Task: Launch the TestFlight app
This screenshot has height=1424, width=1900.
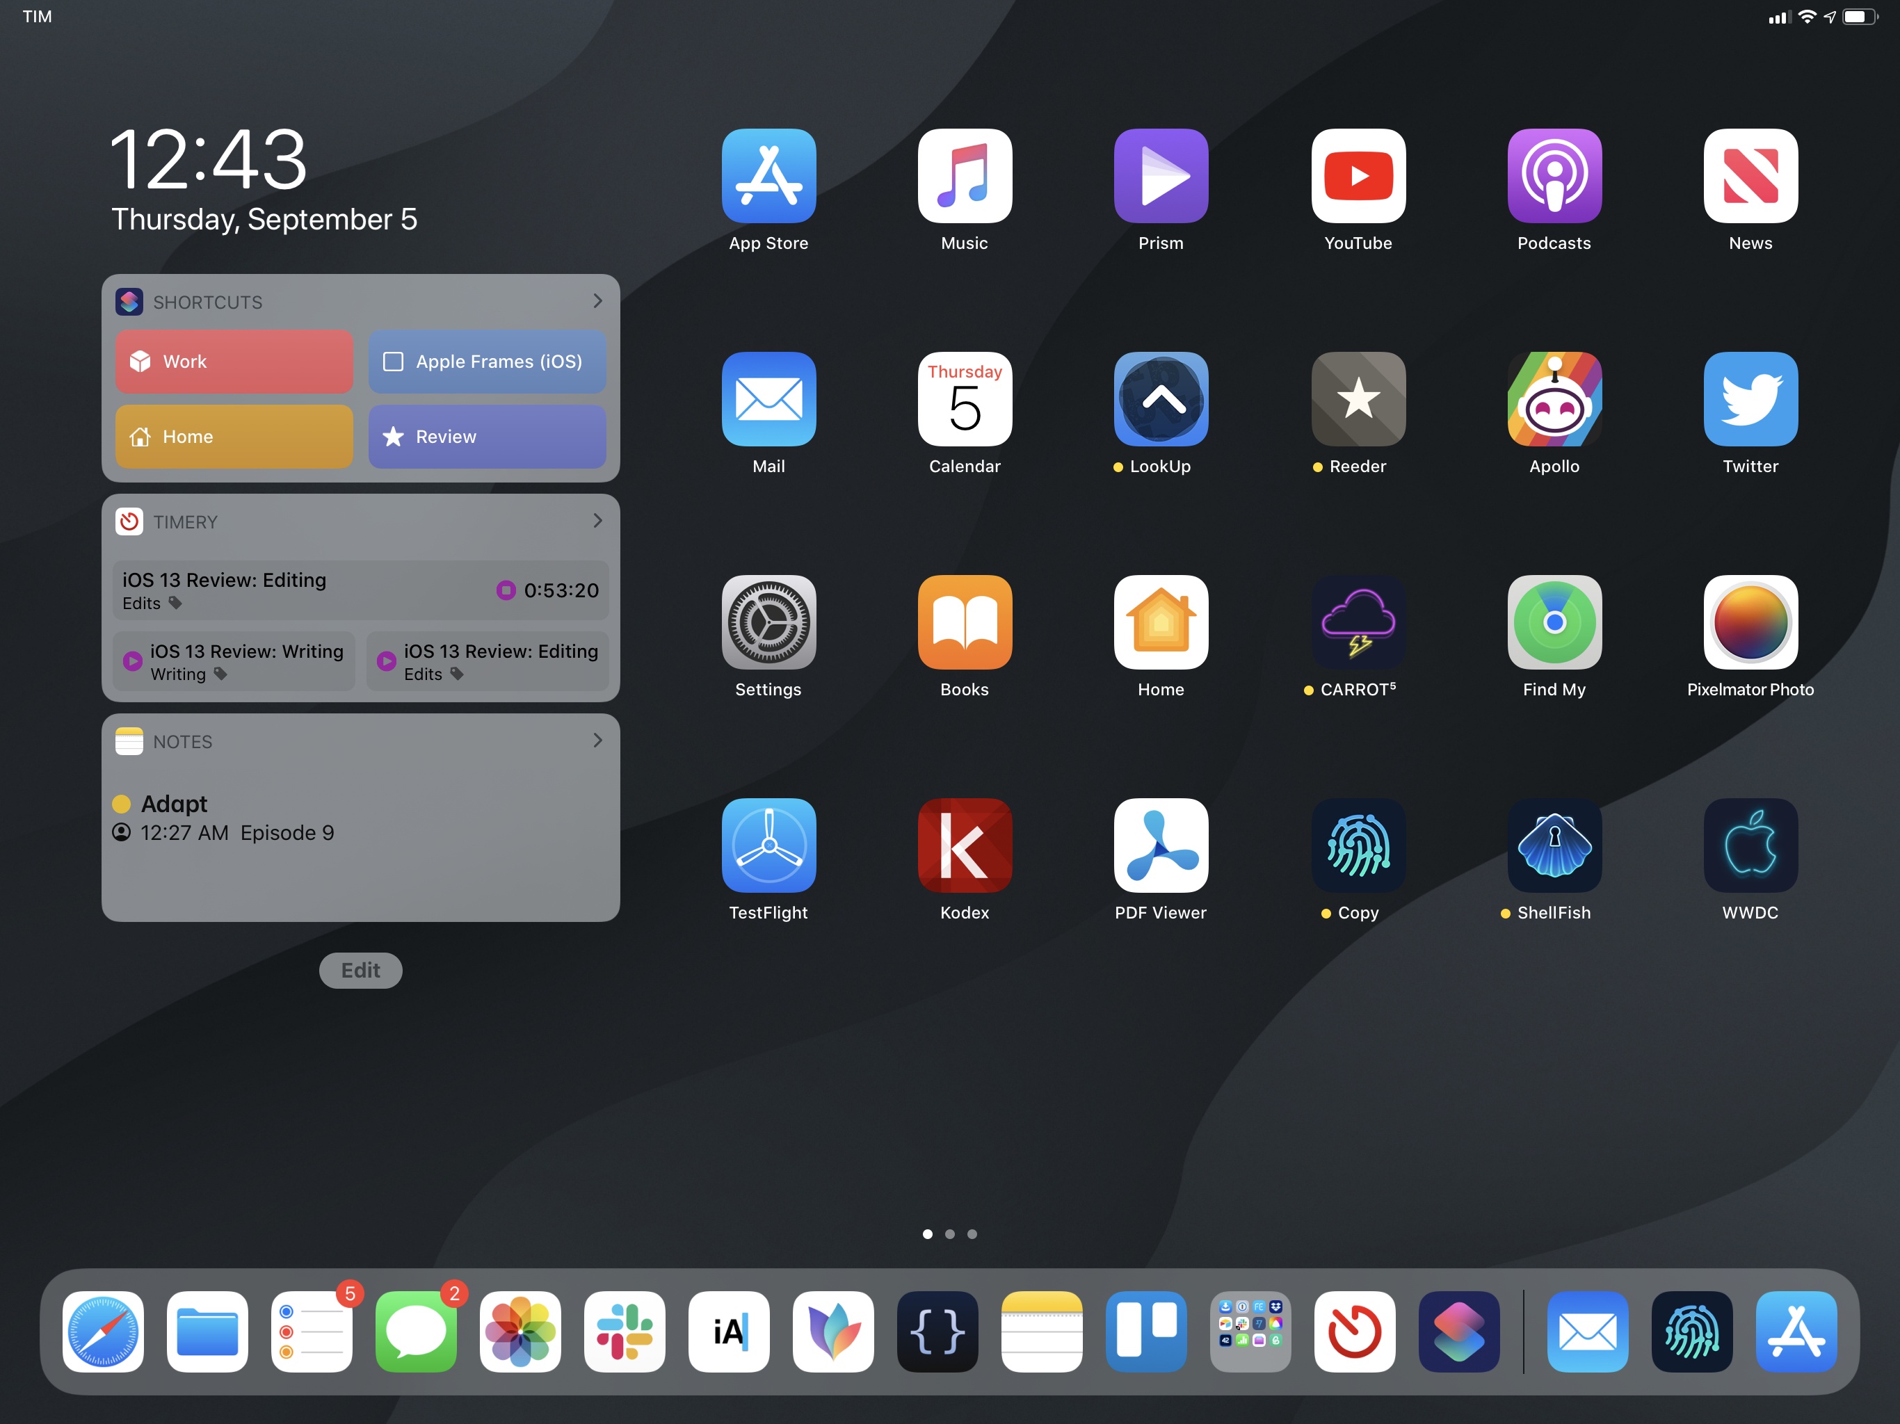Action: point(768,846)
